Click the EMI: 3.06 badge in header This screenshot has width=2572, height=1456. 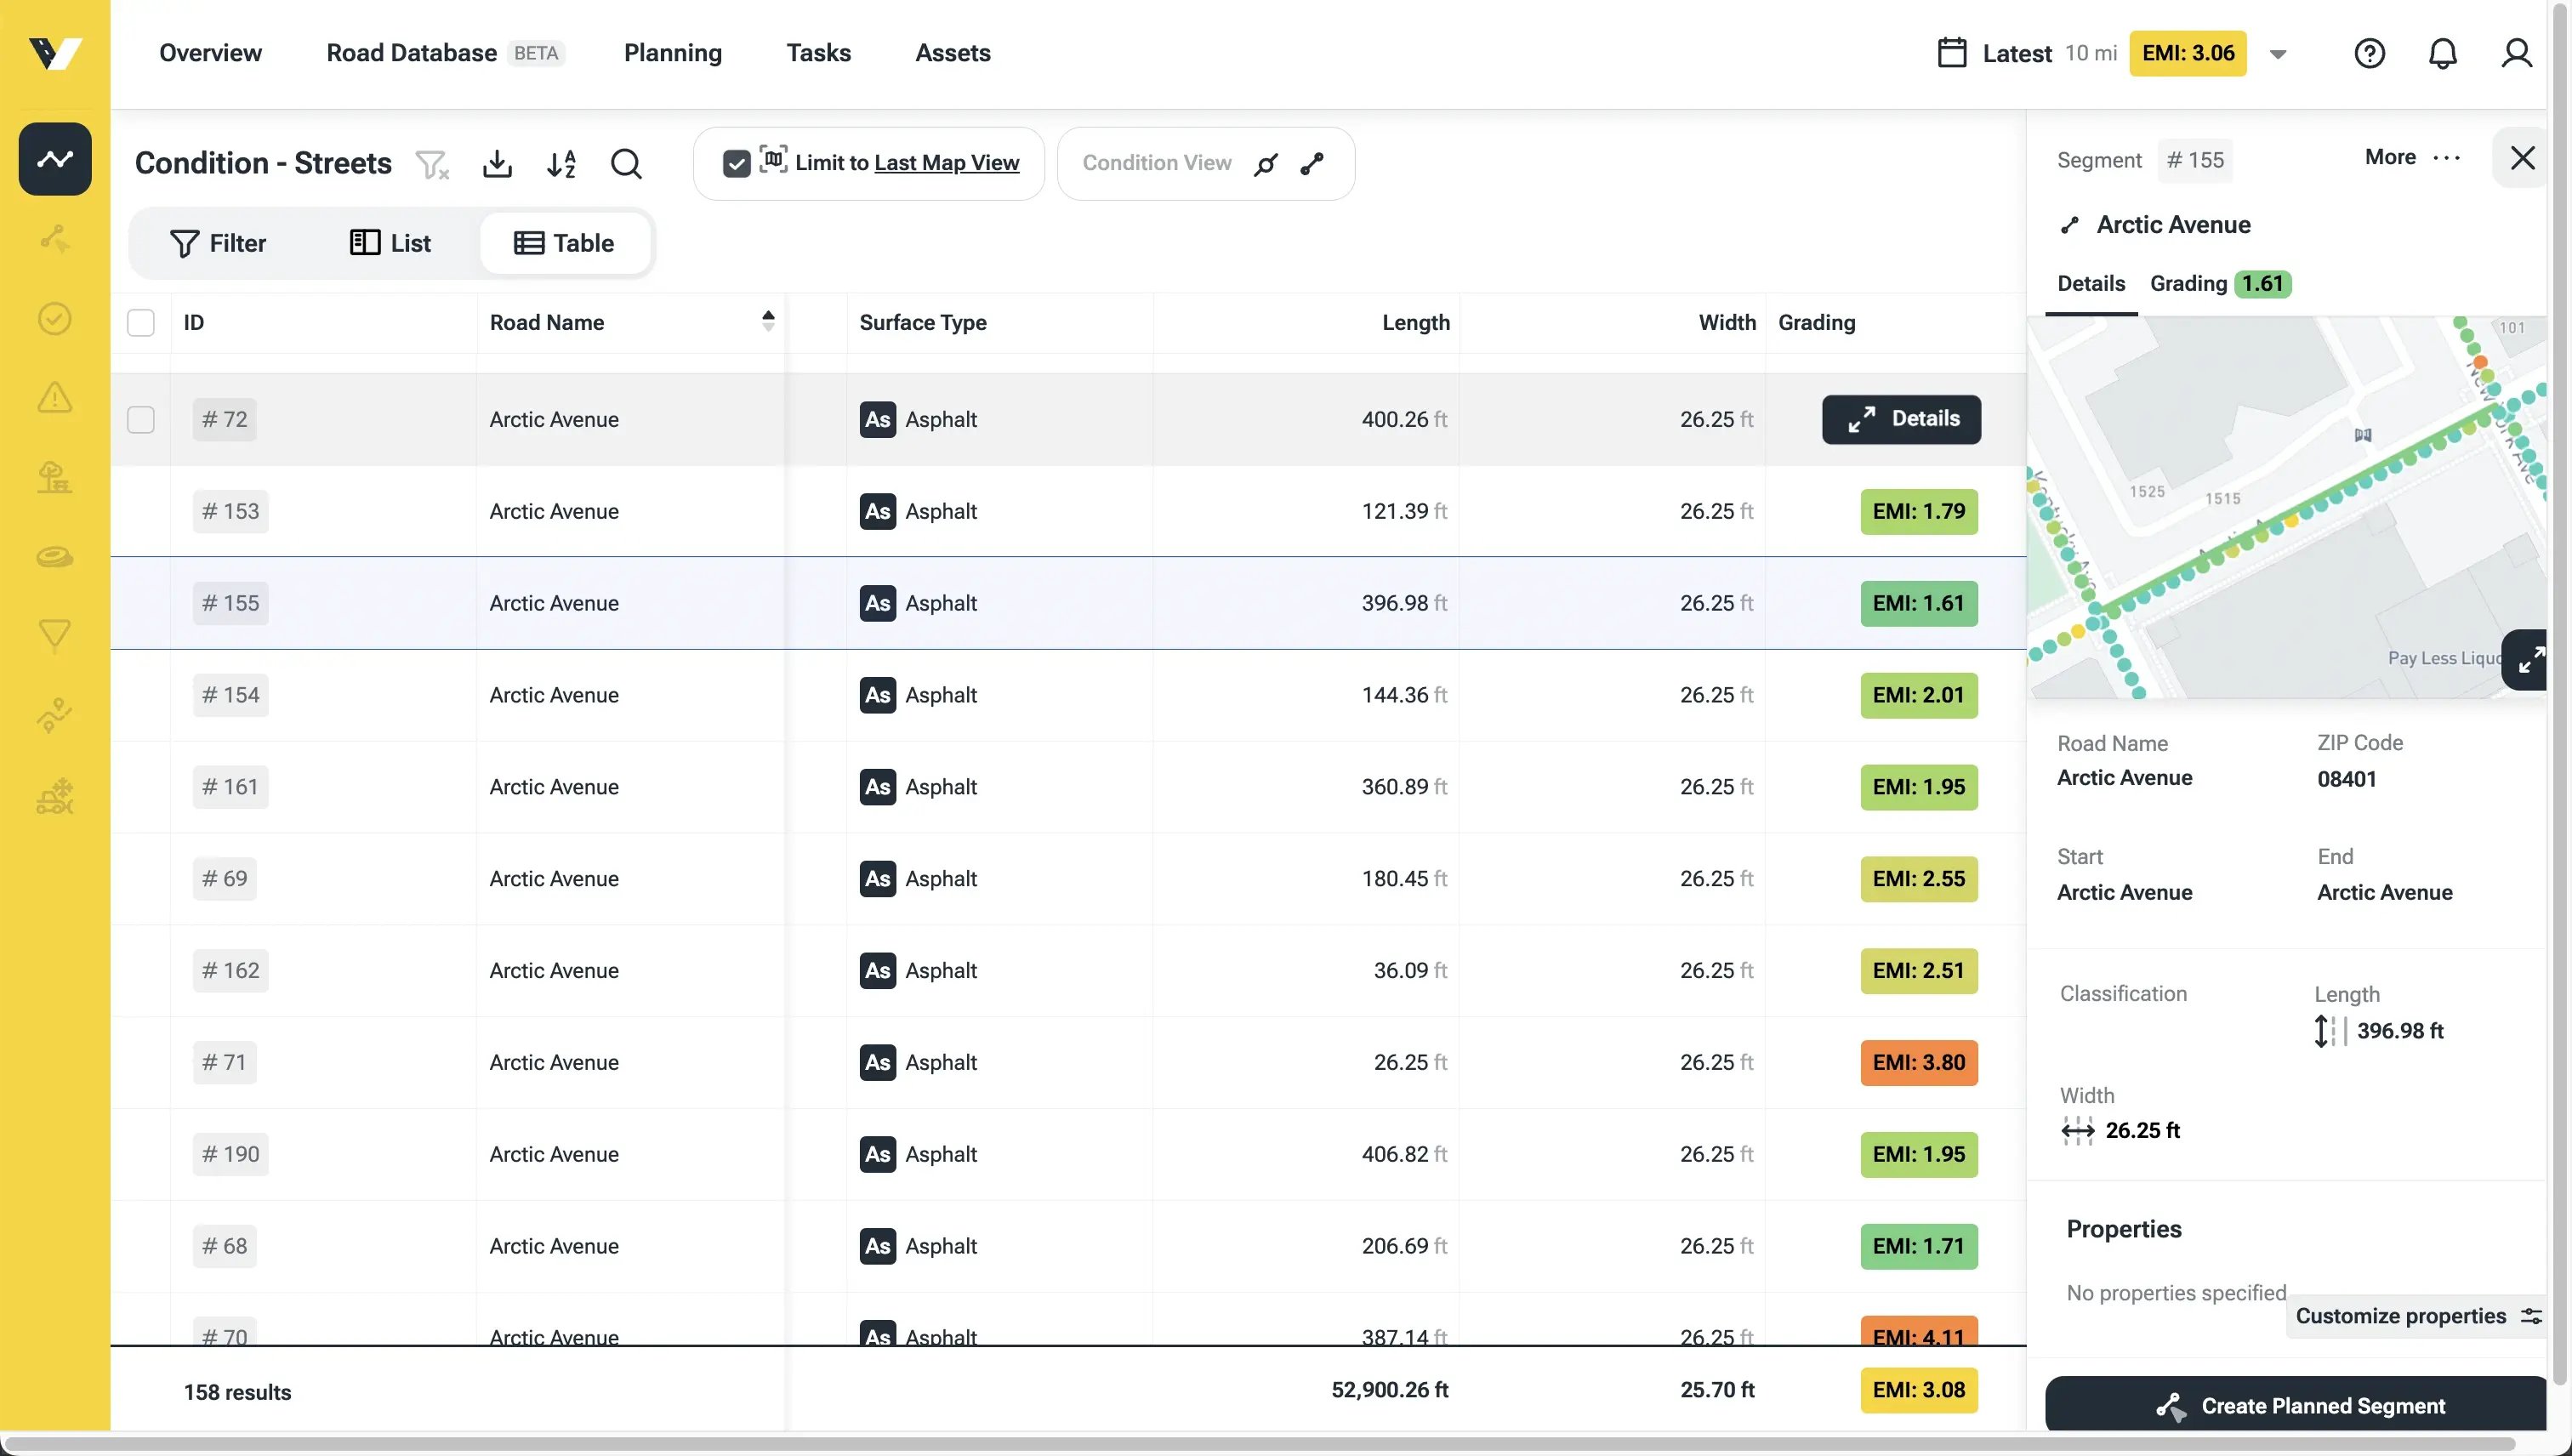click(2188, 53)
